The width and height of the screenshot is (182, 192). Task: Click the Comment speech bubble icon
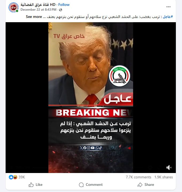pyautogui.click(x=81, y=185)
